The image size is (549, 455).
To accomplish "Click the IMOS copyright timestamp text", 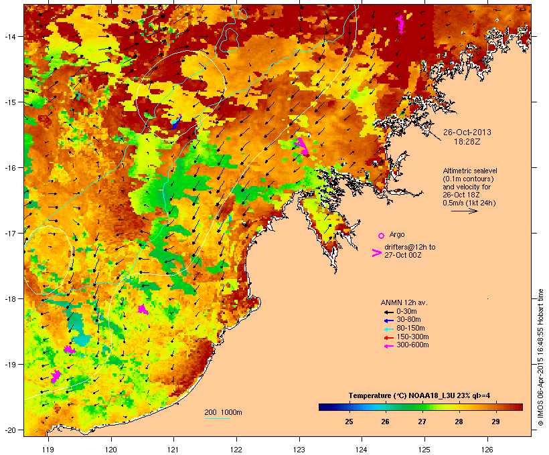I will click(540, 358).
